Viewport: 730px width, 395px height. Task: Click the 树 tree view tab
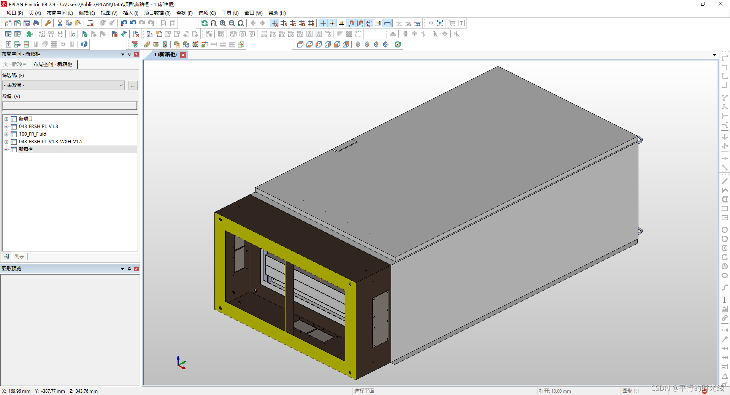(6, 256)
